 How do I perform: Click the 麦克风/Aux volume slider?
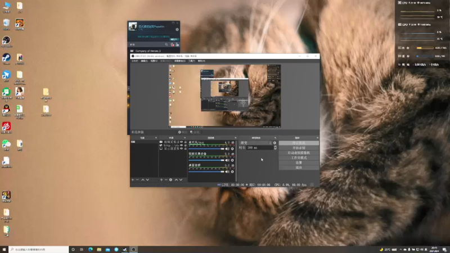point(206,149)
